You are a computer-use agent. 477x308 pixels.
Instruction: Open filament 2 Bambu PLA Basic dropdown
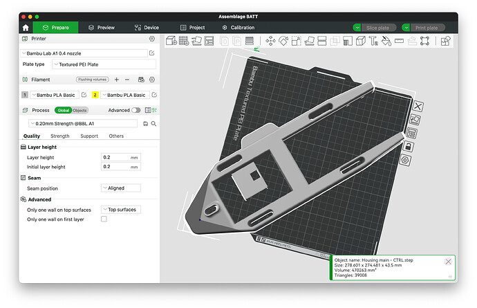point(125,95)
